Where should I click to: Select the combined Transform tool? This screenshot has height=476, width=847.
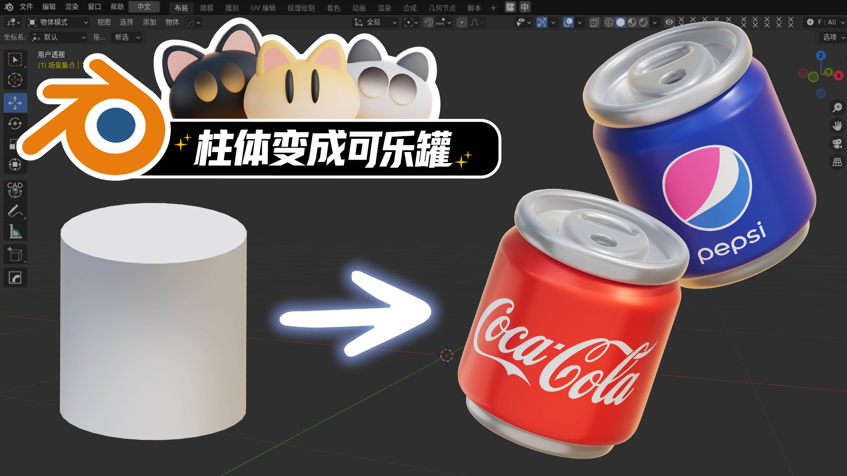point(15,164)
